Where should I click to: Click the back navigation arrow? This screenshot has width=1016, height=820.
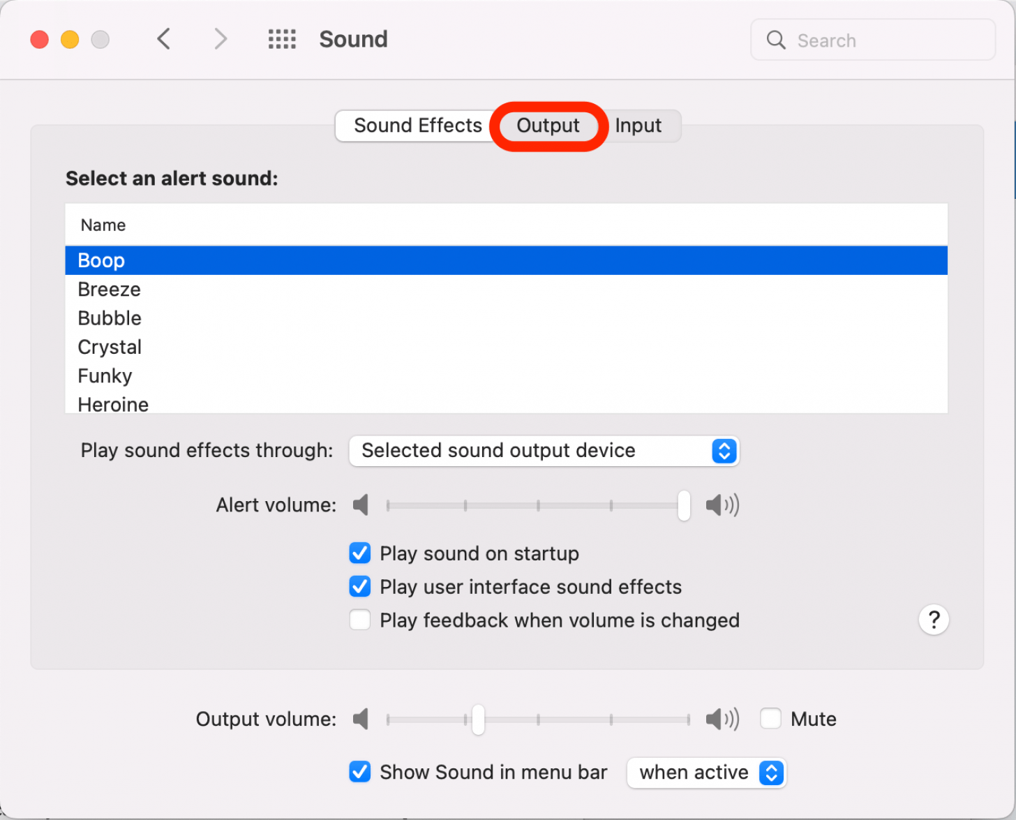point(164,39)
